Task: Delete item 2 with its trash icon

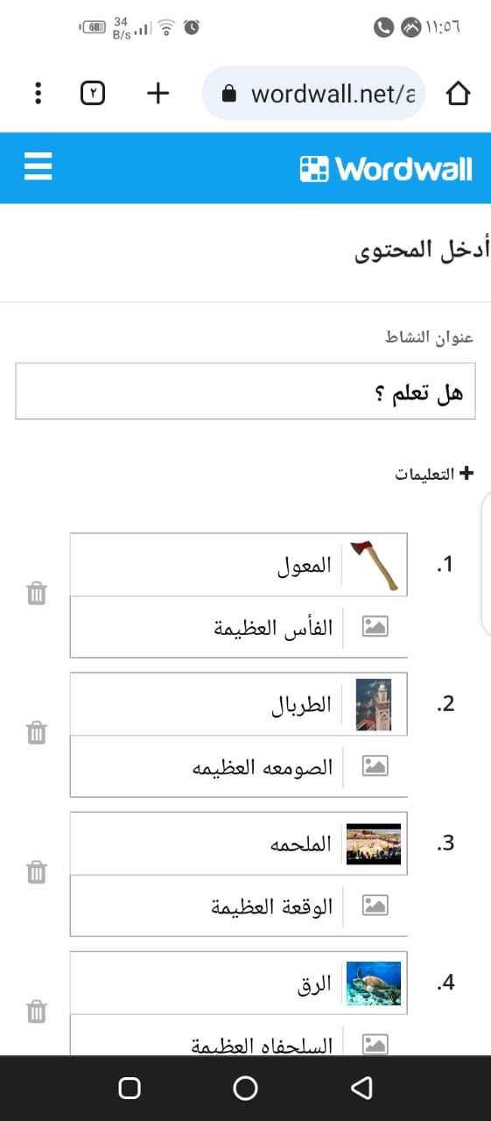Action: tap(36, 732)
